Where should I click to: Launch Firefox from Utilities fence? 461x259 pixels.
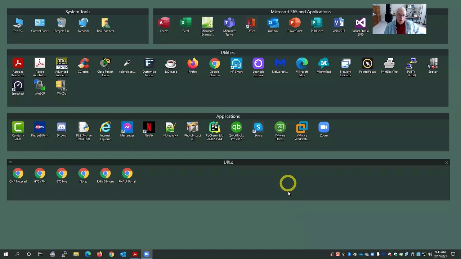[193, 66]
